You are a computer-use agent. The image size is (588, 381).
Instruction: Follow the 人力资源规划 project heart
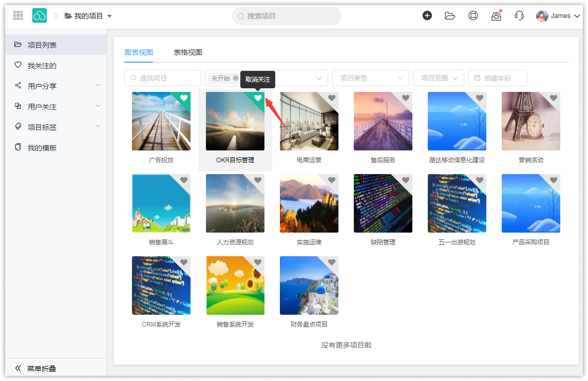coord(258,180)
